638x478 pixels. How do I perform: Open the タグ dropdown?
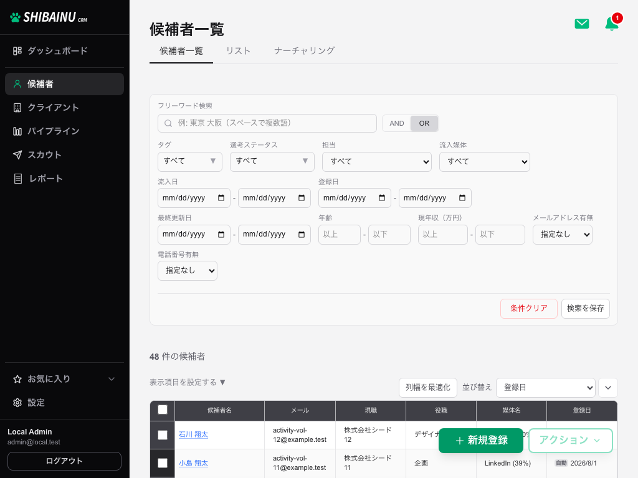pyautogui.click(x=189, y=161)
